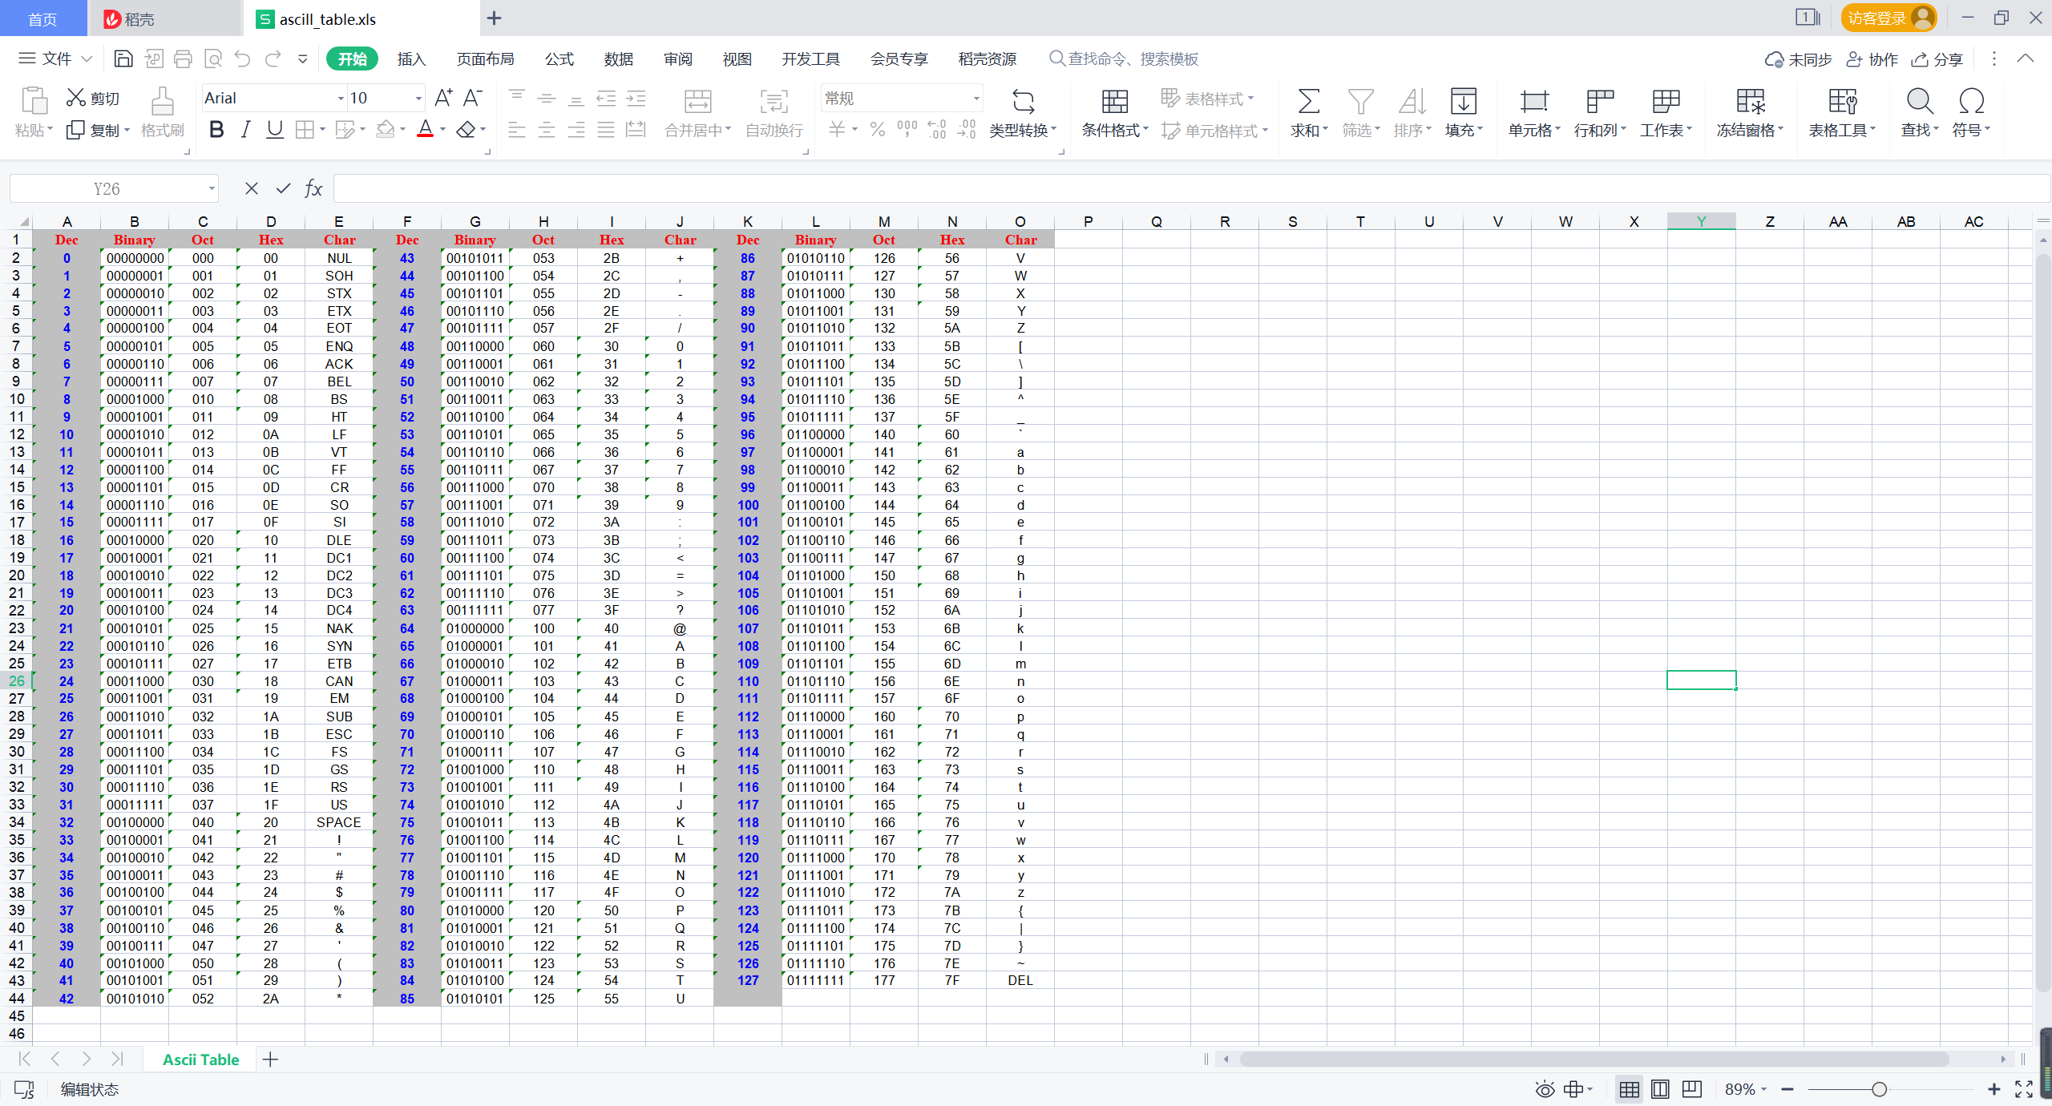Image resolution: width=2052 pixels, height=1106 pixels.
Task: Click the Name Box showing Y26
Action: pos(107,188)
